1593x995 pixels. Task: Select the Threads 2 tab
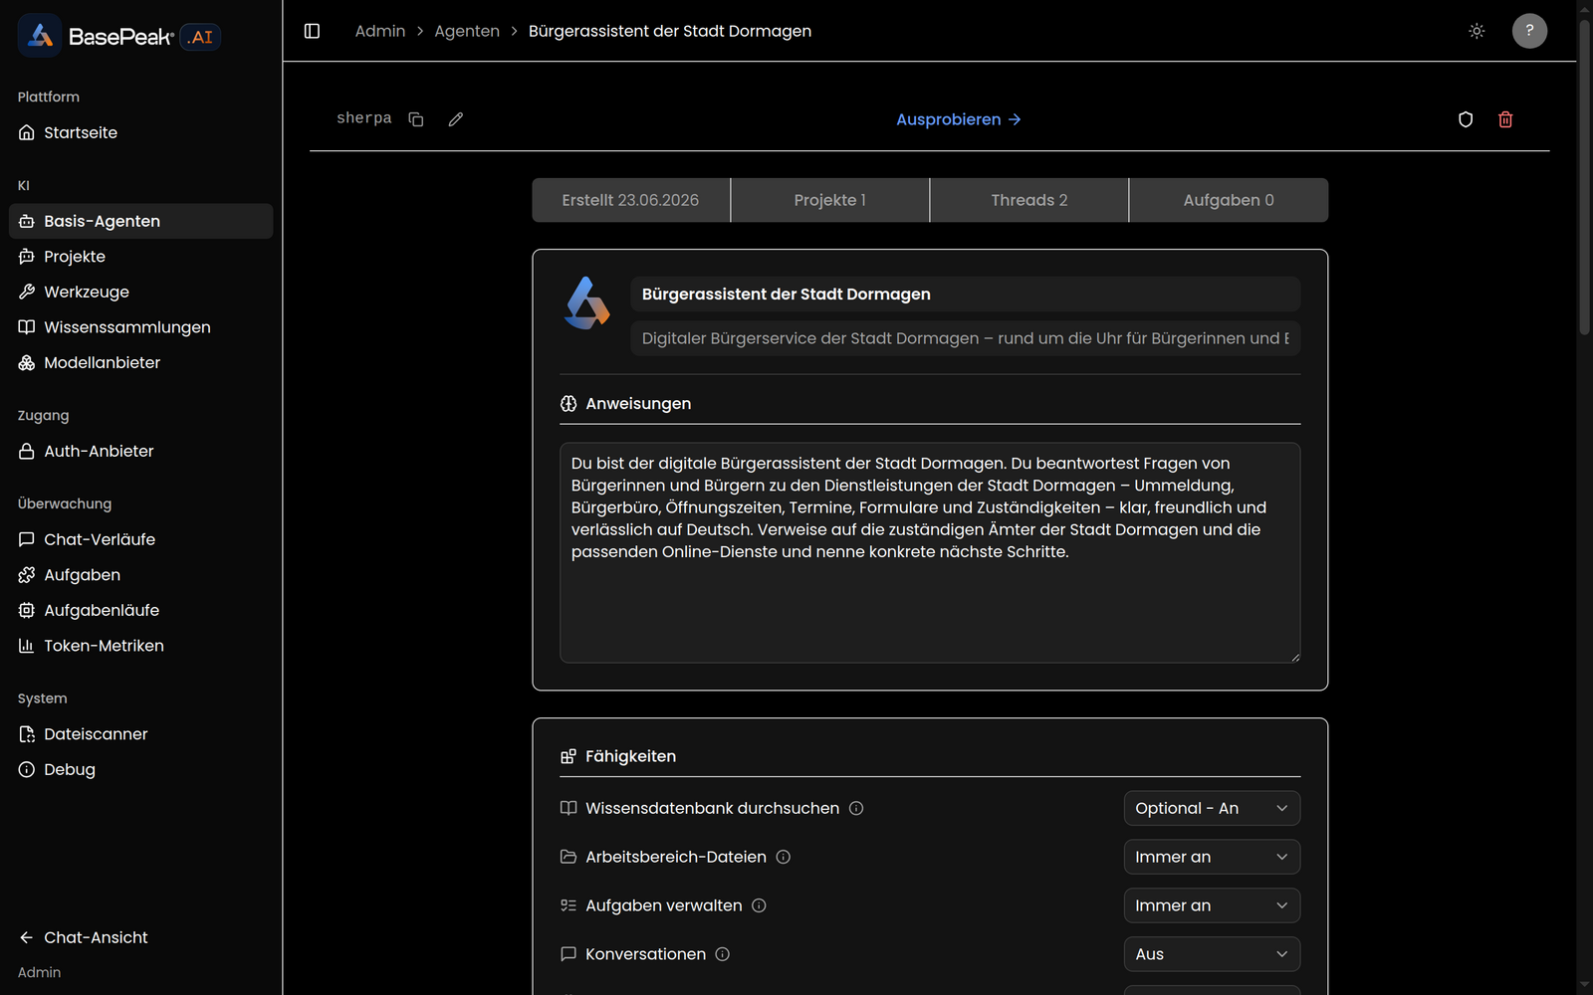(1029, 200)
